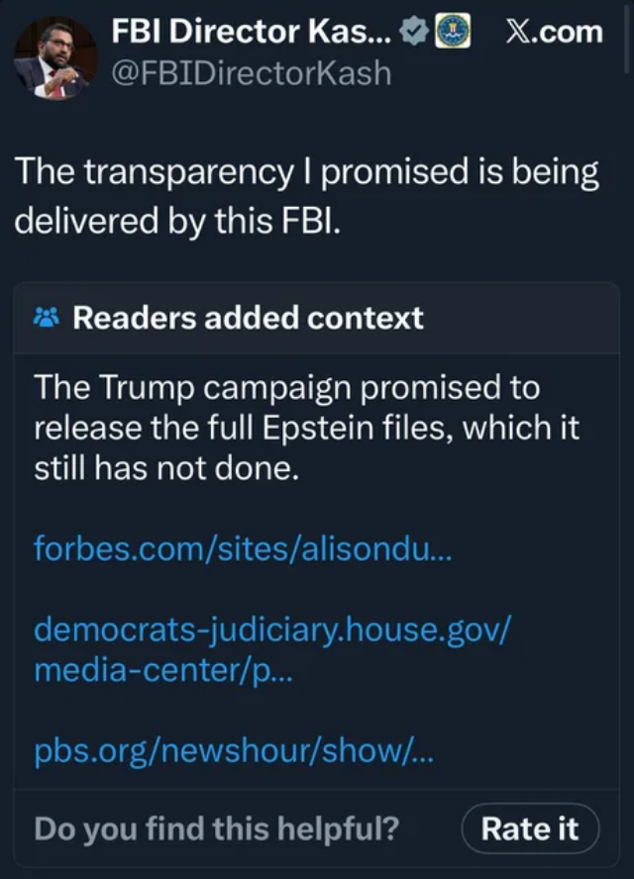Viewport: 634px width, 879px height.
Task: Click the X logo in X.com label
Action: [518, 32]
